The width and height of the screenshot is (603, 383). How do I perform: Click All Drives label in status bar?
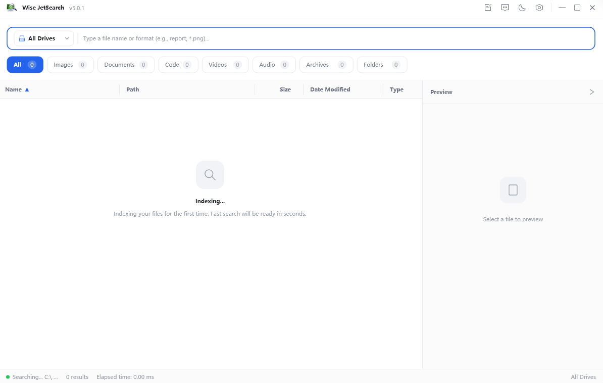coord(583,377)
